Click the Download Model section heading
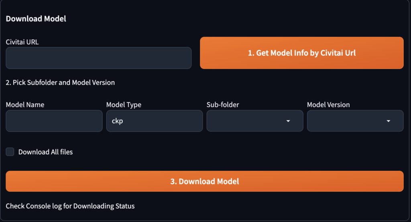This screenshot has height=222, width=411. pyautogui.click(x=36, y=18)
